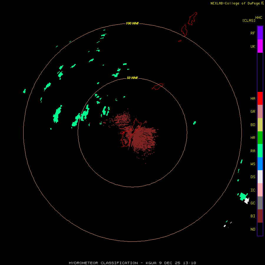Click the RF purple legend swatch
The image size is (265, 265).
(260, 33)
